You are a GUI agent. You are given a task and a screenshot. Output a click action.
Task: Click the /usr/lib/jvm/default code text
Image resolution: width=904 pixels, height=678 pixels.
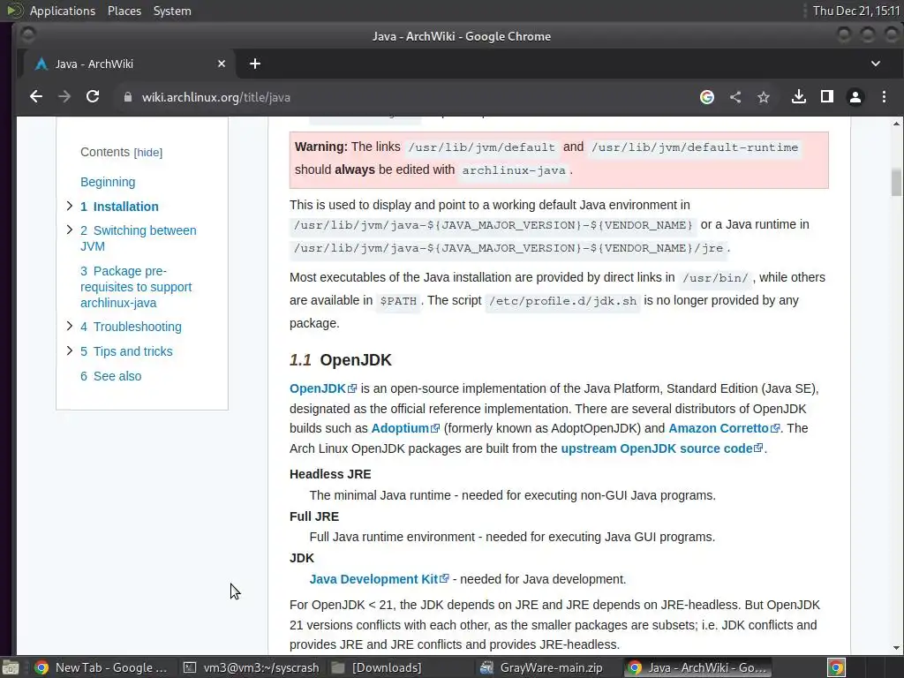[481, 147]
